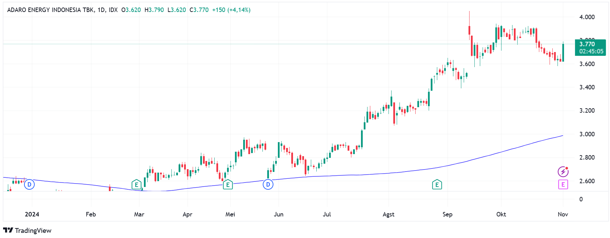The width and height of the screenshot is (610, 238).
Task: Click the Jul label on the time axis
Action: click(x=327, y=214)
